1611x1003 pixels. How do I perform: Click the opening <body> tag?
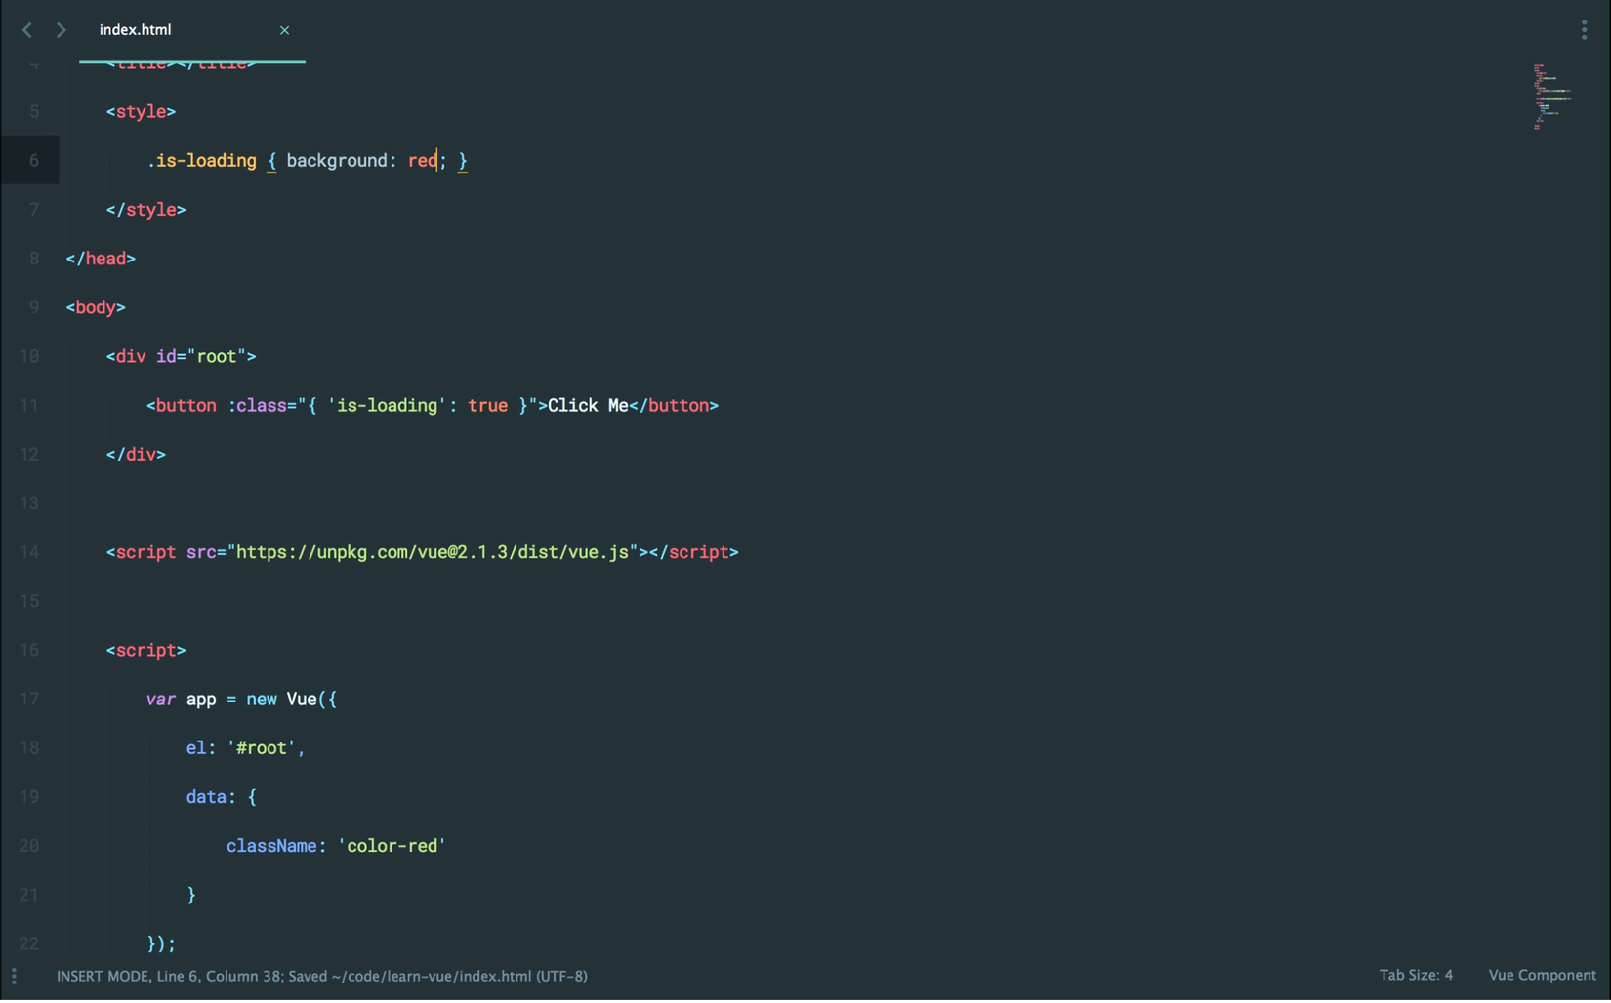(96, 307)
